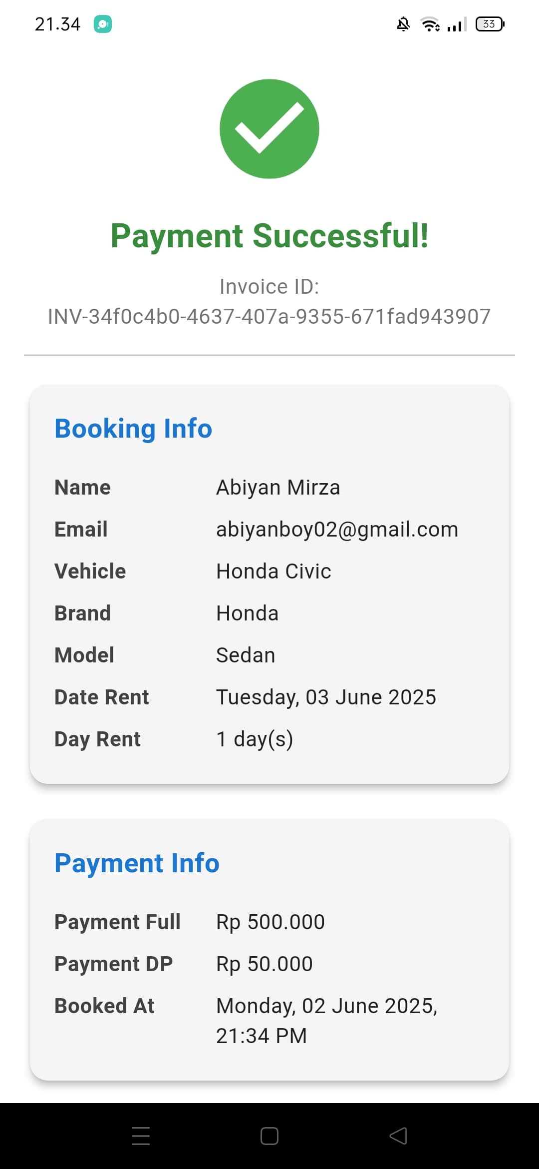Tap the Wi-Fi status icon
The image size is (539, 1169).
coord(430,24)
